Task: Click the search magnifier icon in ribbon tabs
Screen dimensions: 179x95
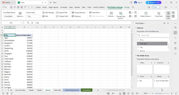Action: coord(133,7)
